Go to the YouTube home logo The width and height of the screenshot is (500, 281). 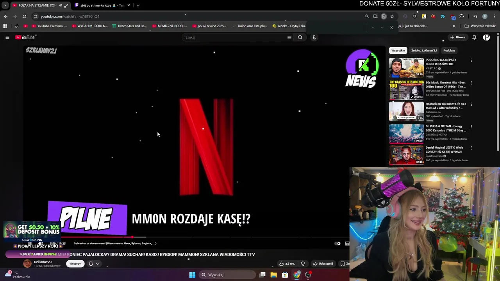[x=25, y=37]
